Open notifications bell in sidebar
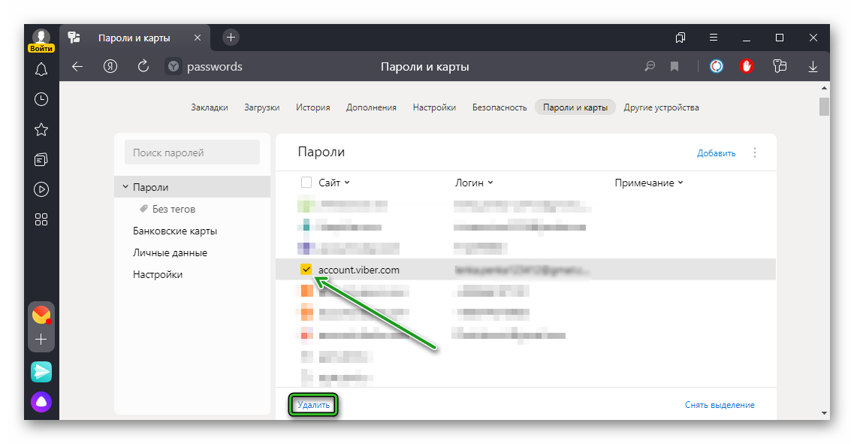The image size is (854, 444). point(41,70)
